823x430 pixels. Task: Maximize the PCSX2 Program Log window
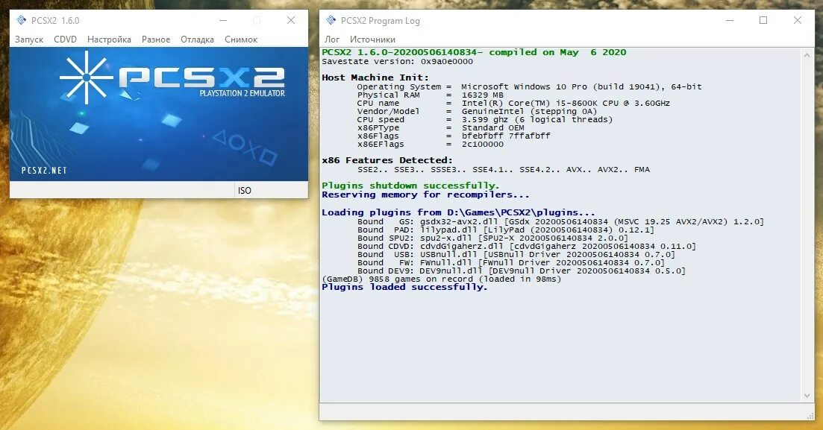click(x=763, y=20)
